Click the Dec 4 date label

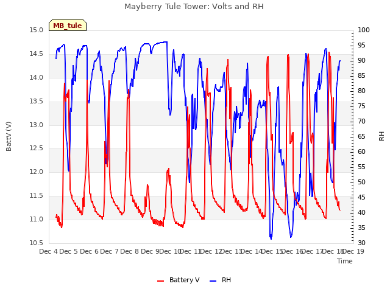coord(49,251)
